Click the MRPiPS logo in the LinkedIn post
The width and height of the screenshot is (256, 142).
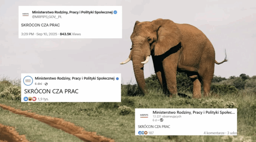(x=144, y=115)
